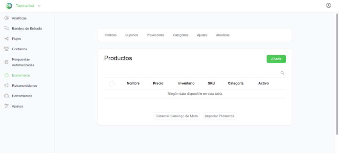The height and width of the screenshot is (153, 339).
Task: Click the Topchat.bot logo icon
Action: (x=9, y=6)
